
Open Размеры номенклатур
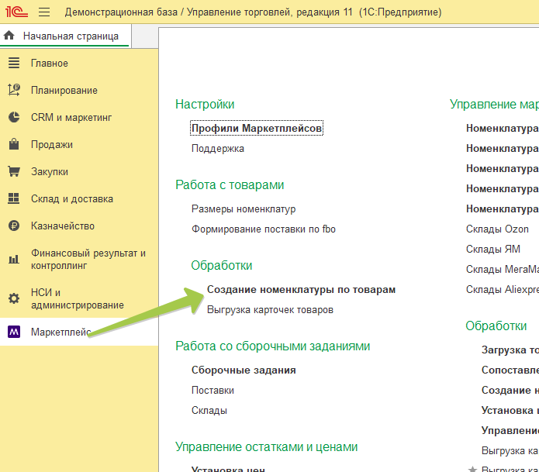(x=244, y=208)
